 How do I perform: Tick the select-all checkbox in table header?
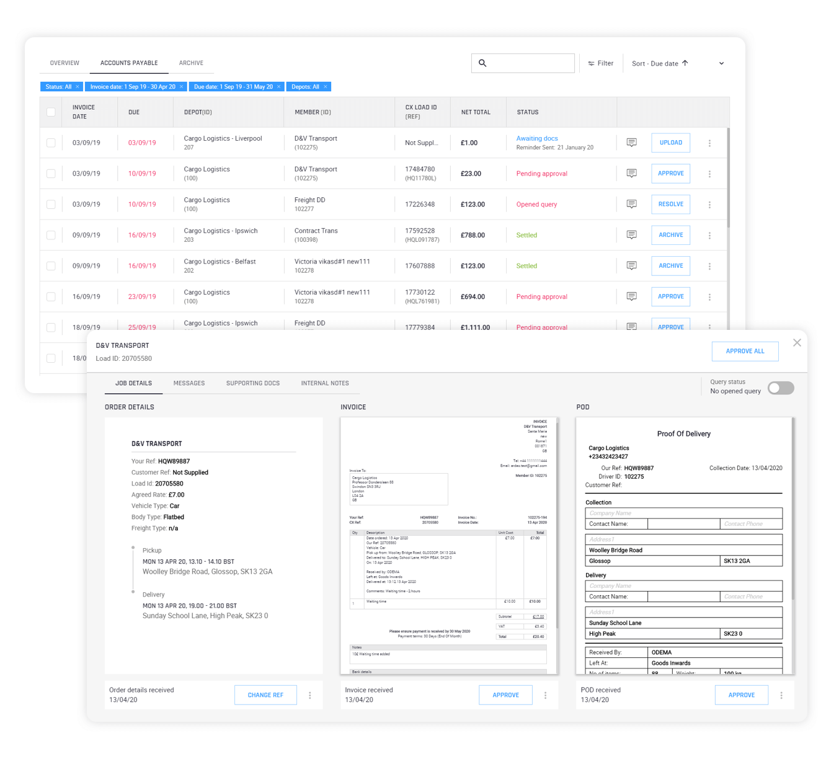coord(51,112)
